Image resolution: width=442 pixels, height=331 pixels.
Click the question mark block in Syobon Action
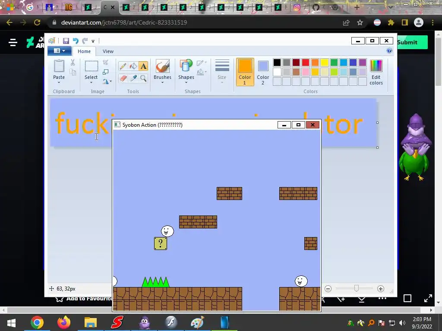pos(161,244)
